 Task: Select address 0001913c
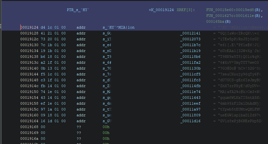29,63
